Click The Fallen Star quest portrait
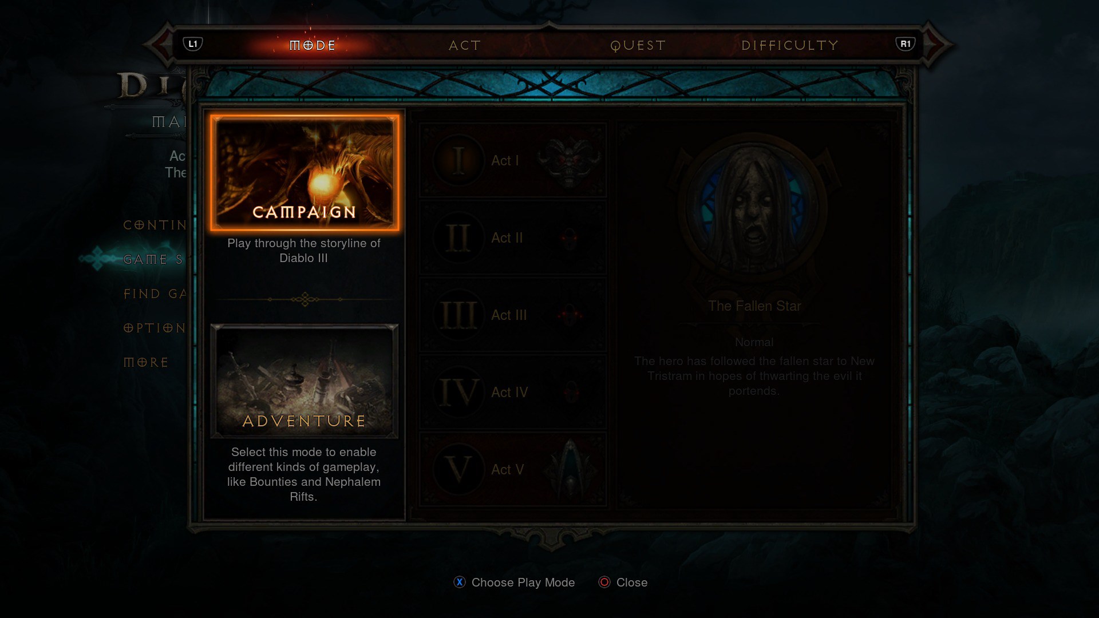The height and width of the screenshot is (618, 1099). coord(754,209)
